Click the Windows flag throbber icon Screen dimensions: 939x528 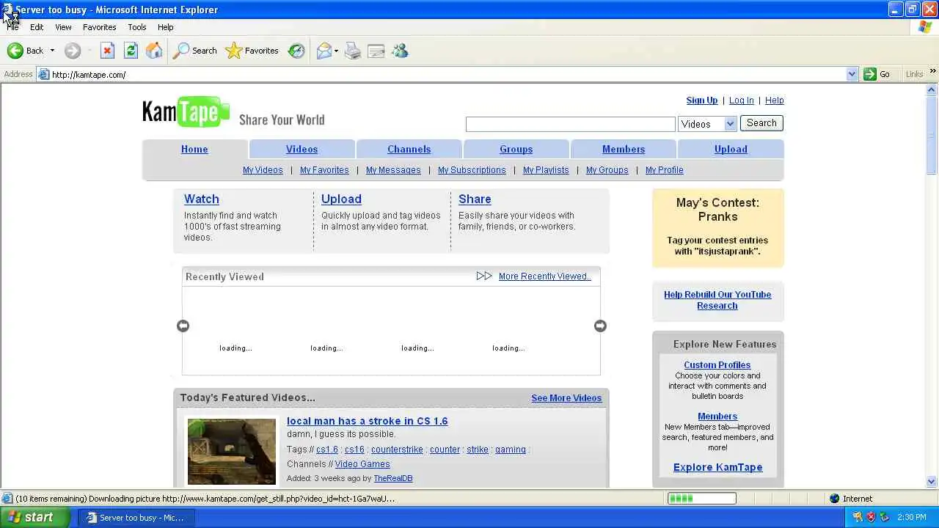point(926,27)
